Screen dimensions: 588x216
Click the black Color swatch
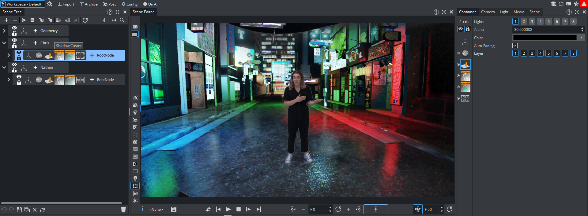tap(545, 38)
